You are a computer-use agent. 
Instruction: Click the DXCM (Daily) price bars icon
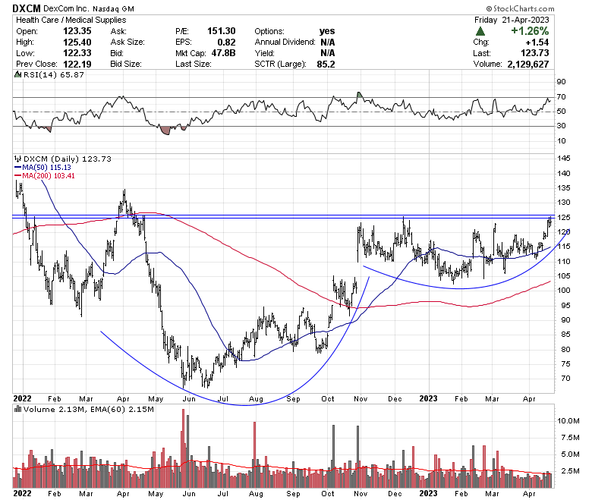pyautogui.click(x=17, y=159)
